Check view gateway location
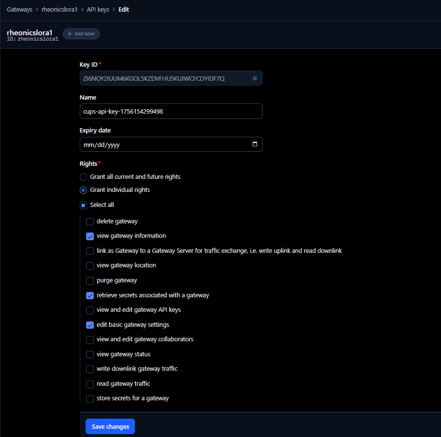This screenshot has width=441, height=437. coord(90,266)
